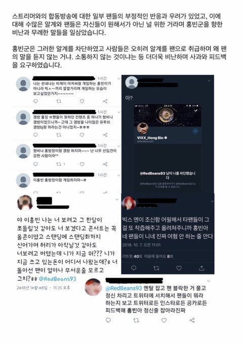243x343 pixels.
Task: Open @RedBeans93 mention in bottom reply
Action: tap(124, 288)
